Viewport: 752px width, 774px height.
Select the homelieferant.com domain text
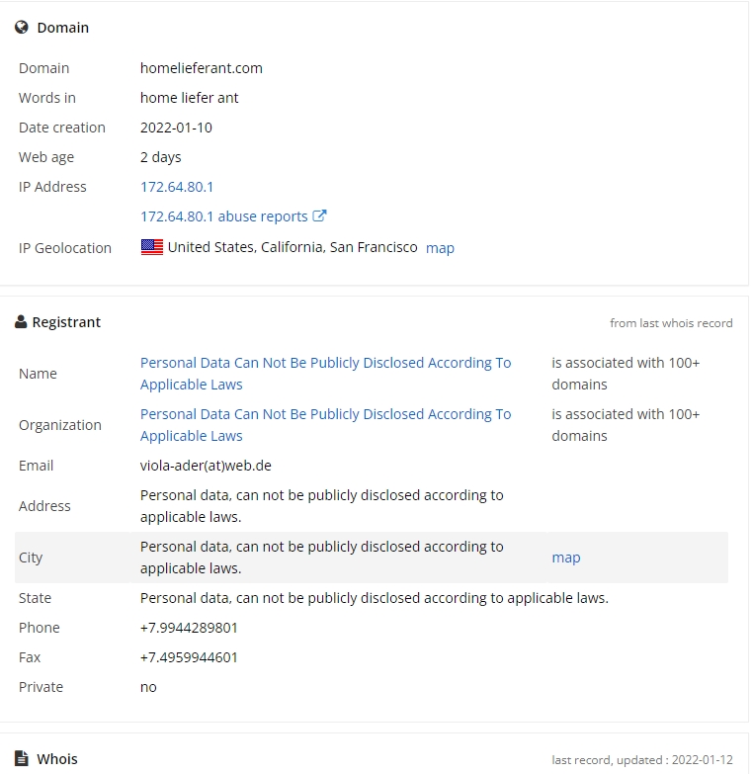pos(202,68)
